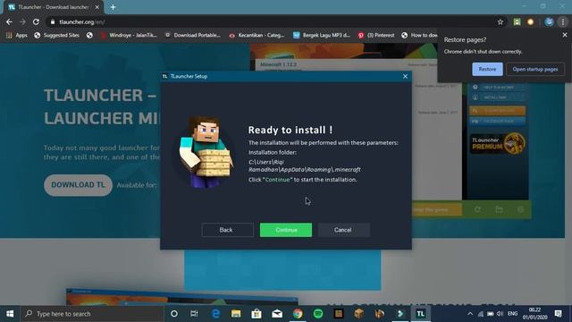Open startup pages from the Restore prompt
Screen dimensions: 572x322
535,69
